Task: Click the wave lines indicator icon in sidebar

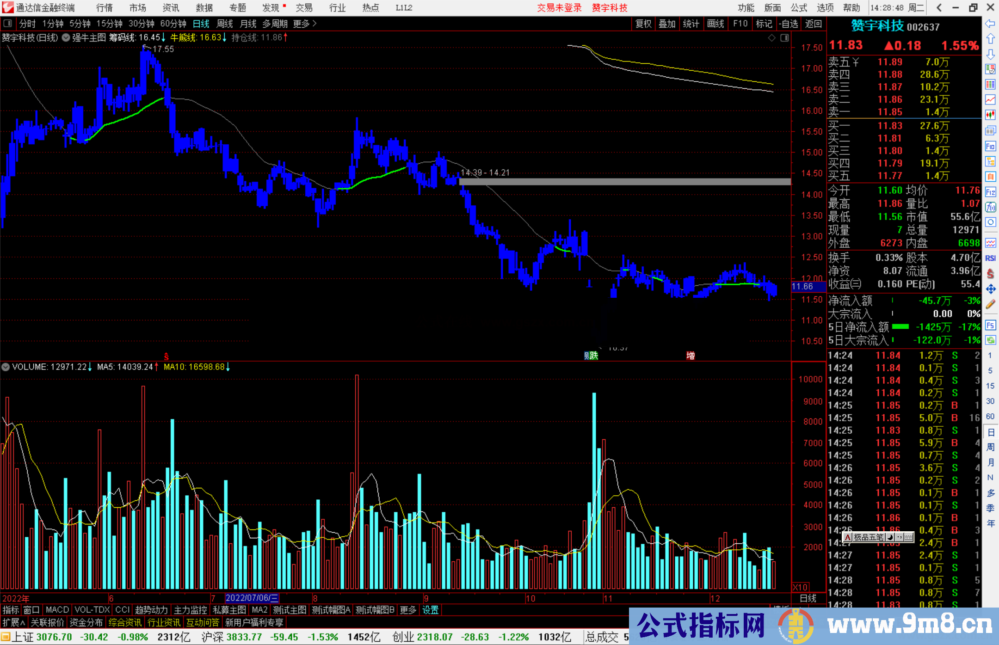Action: [x=990, y=243]
